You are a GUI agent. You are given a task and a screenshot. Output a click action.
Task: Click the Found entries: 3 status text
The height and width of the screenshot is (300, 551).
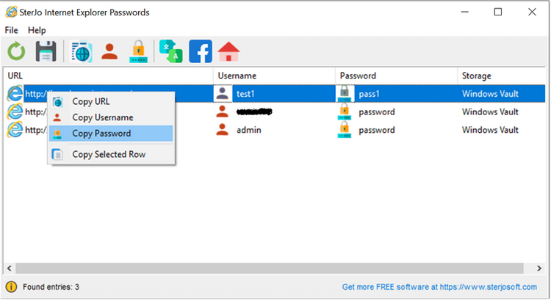click(x=51, y=287)
